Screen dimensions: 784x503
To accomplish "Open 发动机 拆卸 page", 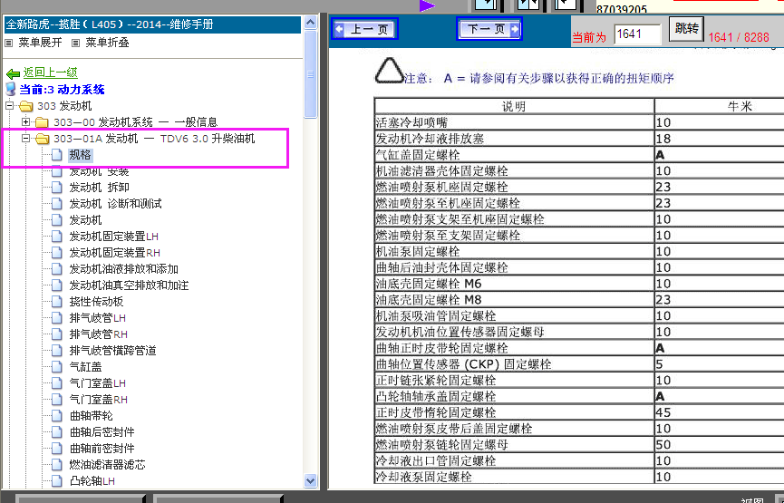I will (99, 188).
